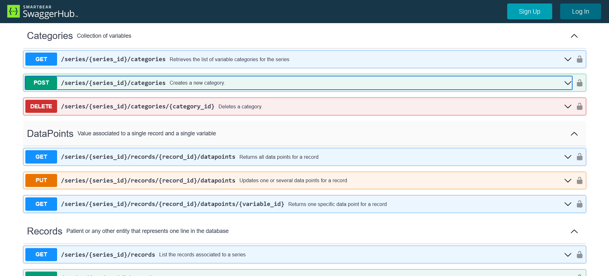Click GET badge for records list
This screenshot has width=609, height=276.
click(x=41, y=254)
